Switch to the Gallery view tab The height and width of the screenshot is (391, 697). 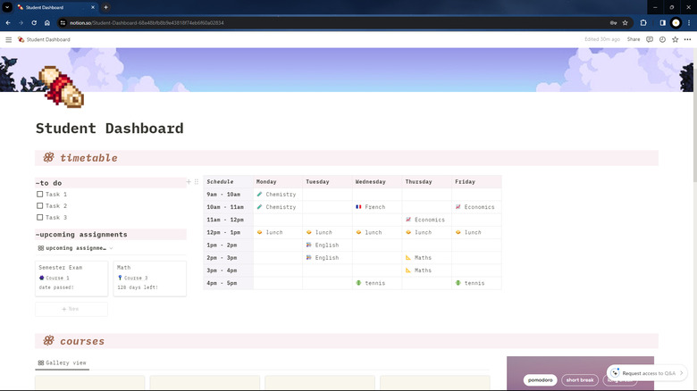(63, 363)
